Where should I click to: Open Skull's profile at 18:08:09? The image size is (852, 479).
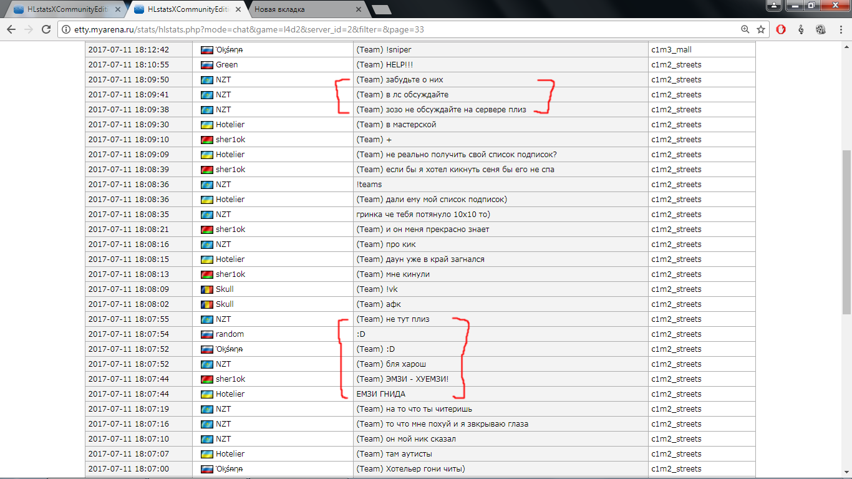225,289
